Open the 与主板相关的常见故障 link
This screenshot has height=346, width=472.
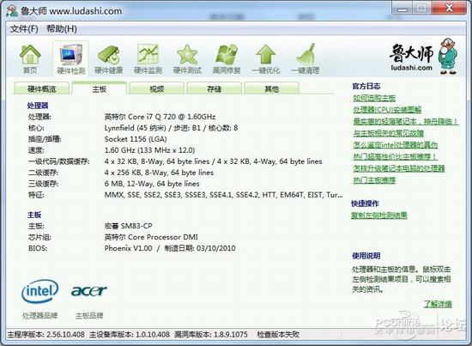[x=388, y=133]
